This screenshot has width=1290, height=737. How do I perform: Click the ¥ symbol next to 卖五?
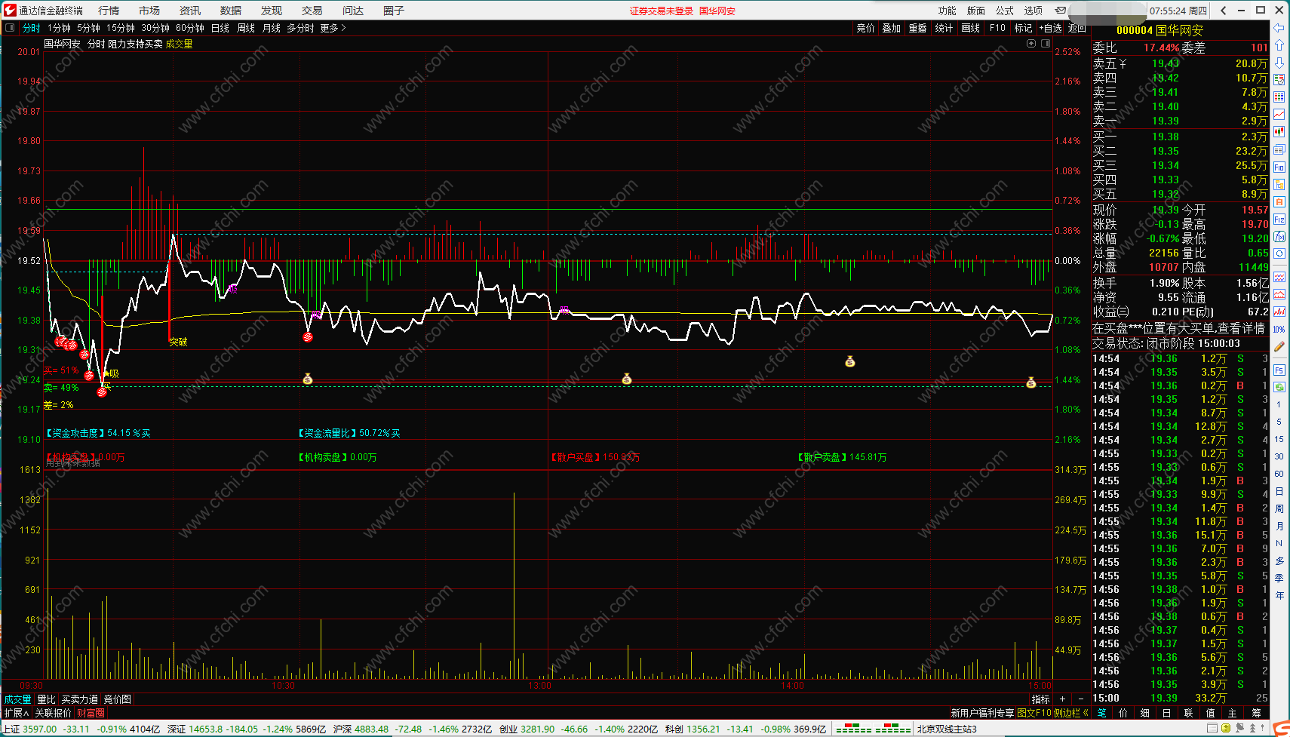pos(1123,64)
